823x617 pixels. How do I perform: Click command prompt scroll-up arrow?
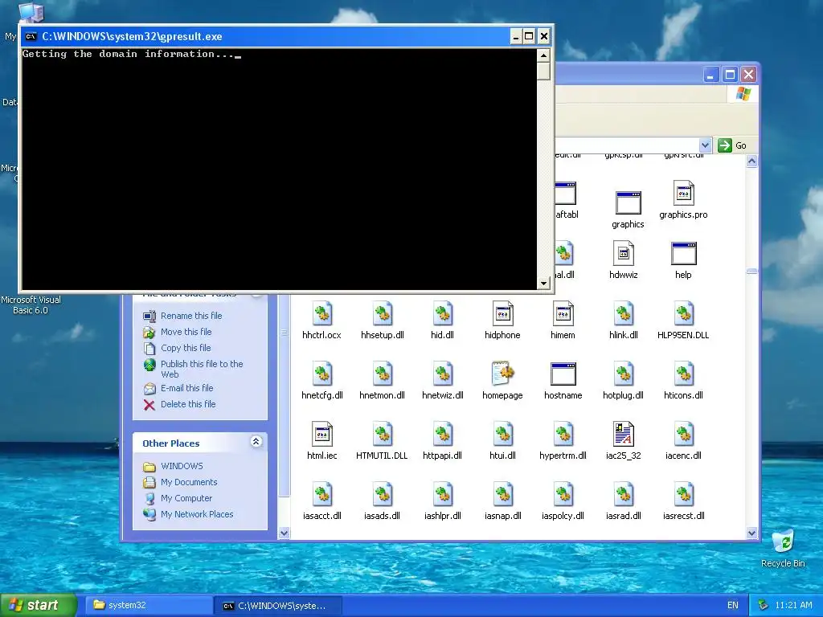click(x=543, y=55)
